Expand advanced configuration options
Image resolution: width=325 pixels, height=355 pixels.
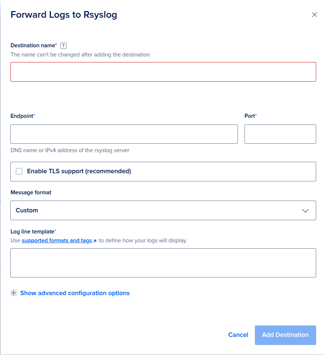pyautogui.click(x=75, y=293)
